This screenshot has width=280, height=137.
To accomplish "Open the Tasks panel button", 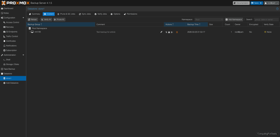I will (x=256, y=3).
